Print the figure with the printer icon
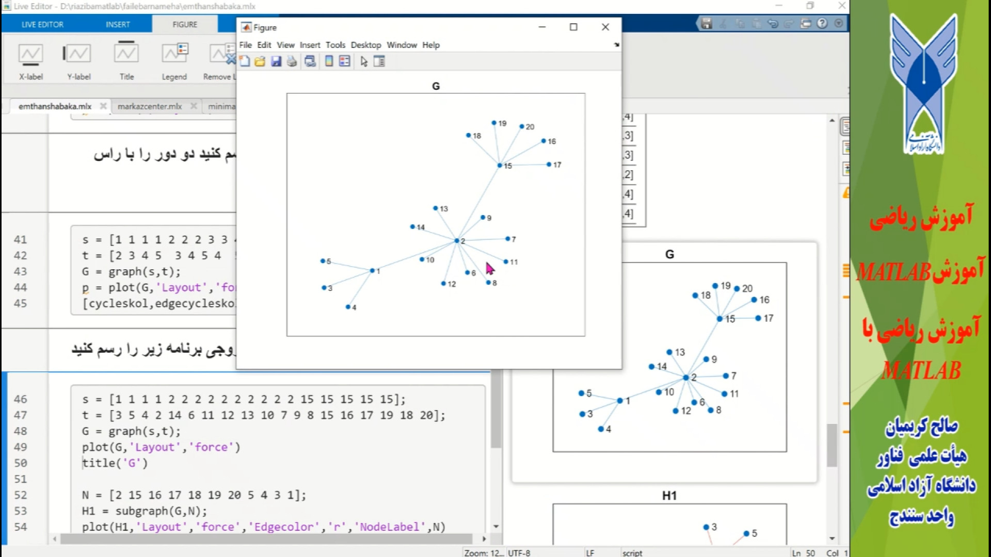The image size is (991, 557). click(292, 61)
